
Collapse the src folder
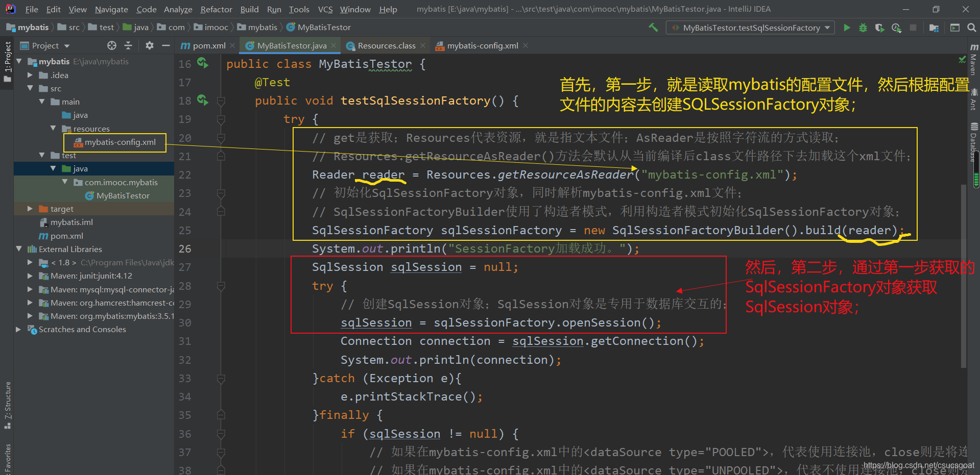point(30,88)
